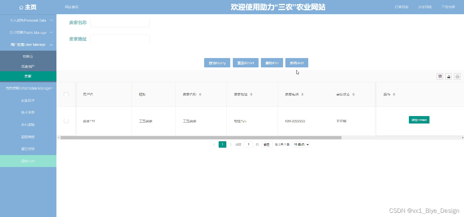The height and width of the screenshot is (217, 464).
Task: Click the home icon beside 主页
Action: point(21,7)
